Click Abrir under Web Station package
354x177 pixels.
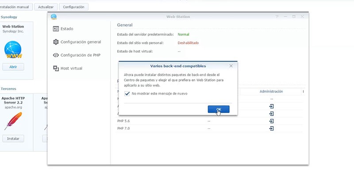(13, 67)
